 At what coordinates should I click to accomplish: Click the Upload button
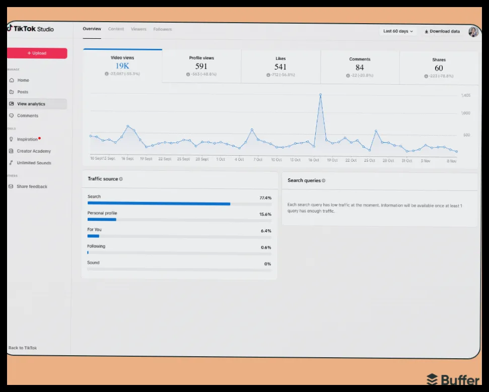tap(37, 53)
